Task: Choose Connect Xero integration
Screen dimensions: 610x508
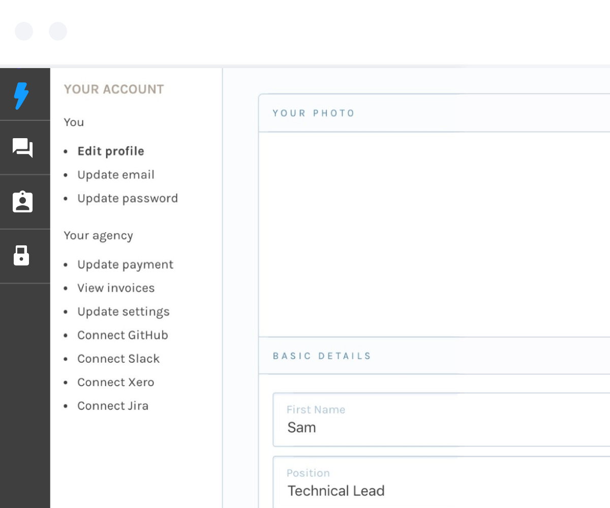Action: point(116,383)
